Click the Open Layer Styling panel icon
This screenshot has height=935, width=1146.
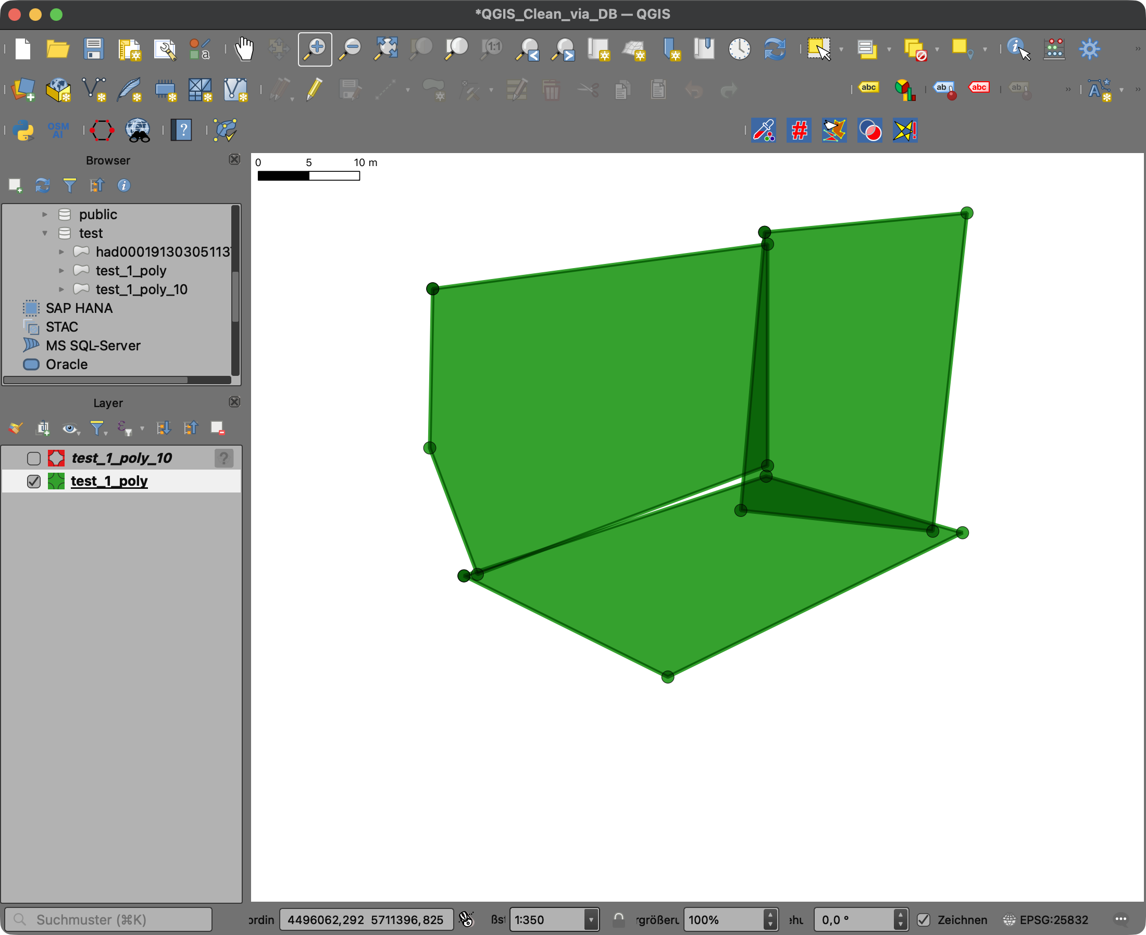point(15,428)
